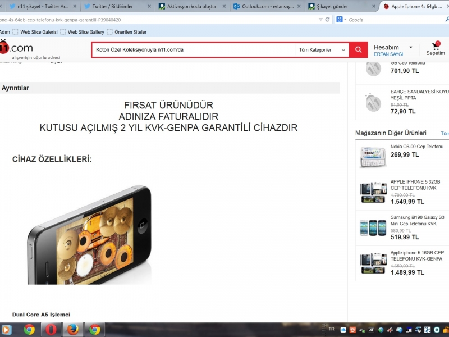The width and height of the screenshot is (449, 337).
Task: Click the iPhone 5 32GB product thumbnail
Action: point(373,192)
